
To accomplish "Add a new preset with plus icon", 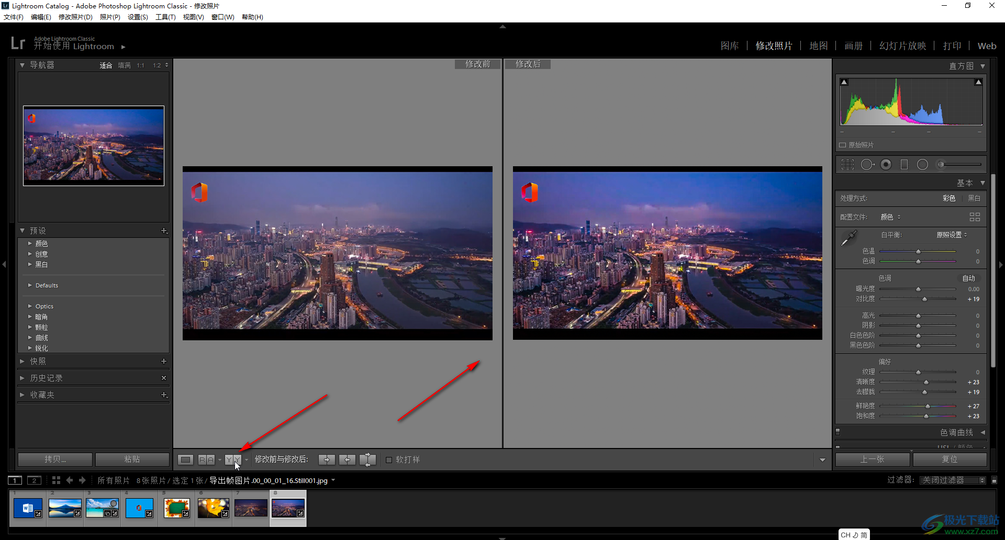I will (x=164, y=231).
